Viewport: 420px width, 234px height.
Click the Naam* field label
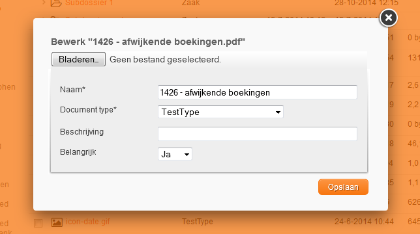(72, 90)
